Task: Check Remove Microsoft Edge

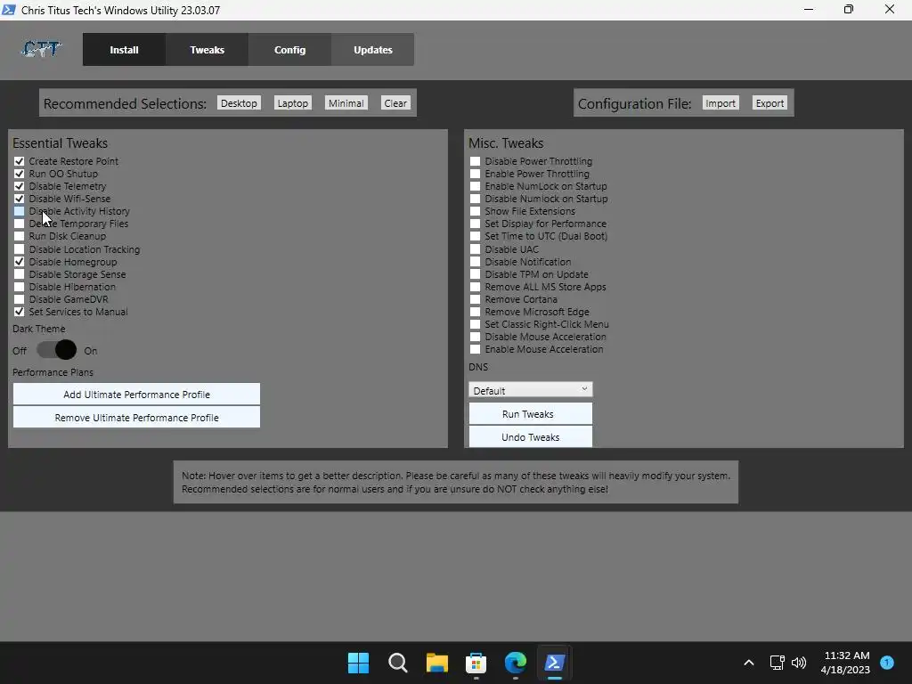Action: pyautogui.click(x=476, y=312)
